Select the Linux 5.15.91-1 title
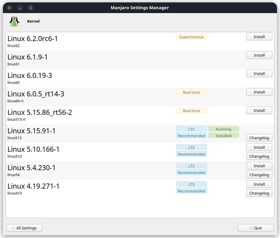Screen dimensions: 280x238 pyautogui.click(x=32, y=131)
